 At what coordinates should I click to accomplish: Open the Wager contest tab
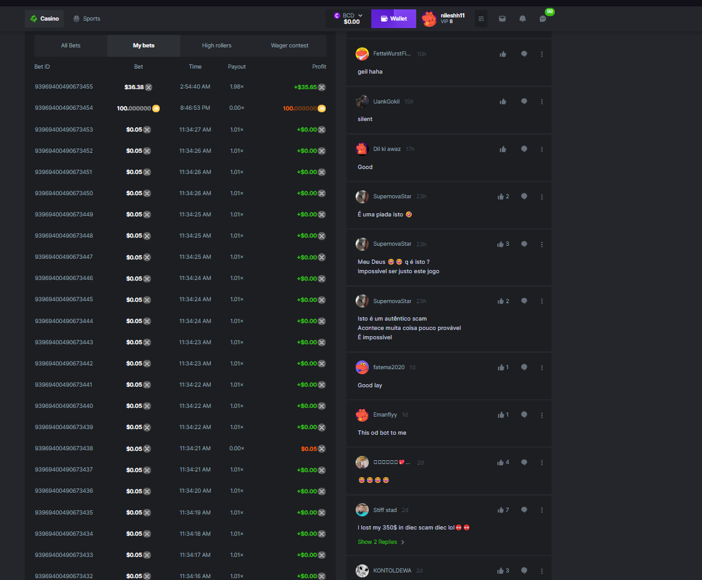point(290,46)
